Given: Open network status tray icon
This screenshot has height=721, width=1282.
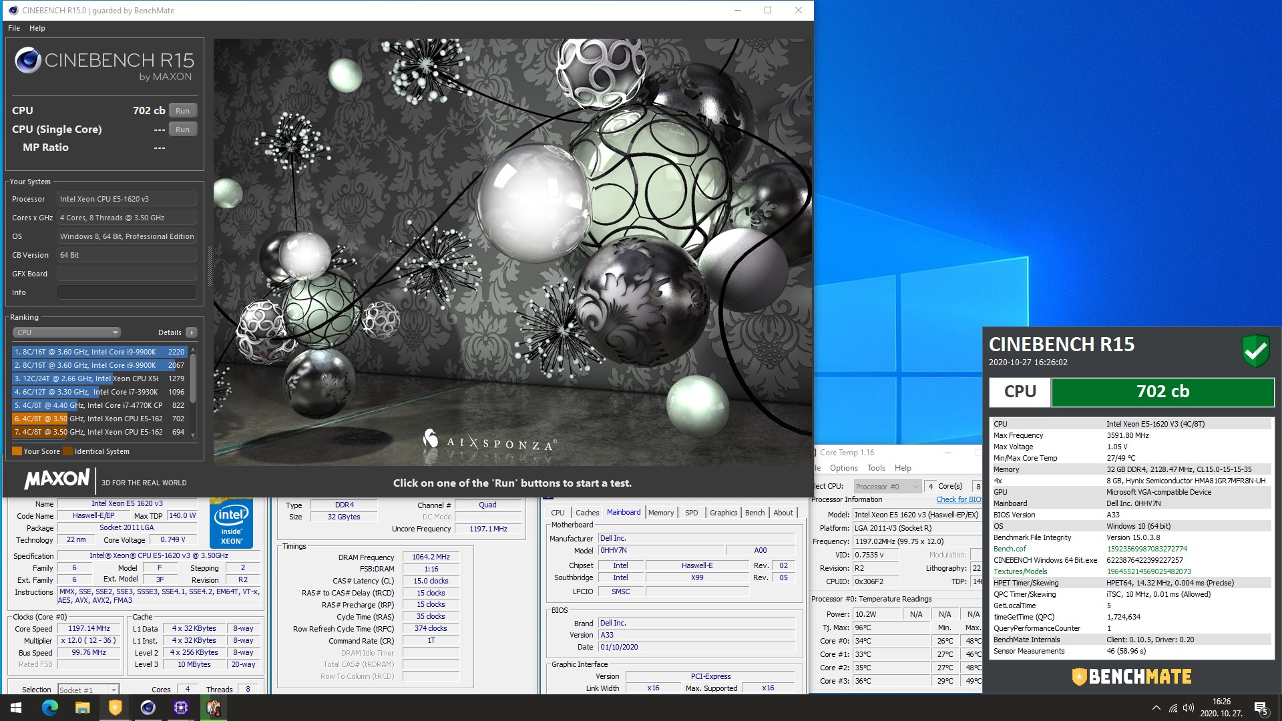Looking at the screenshot, I should tap(1173, 708).
